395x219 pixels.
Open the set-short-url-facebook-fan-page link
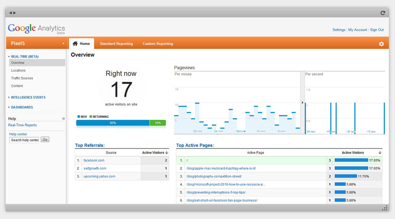(222, 200)
